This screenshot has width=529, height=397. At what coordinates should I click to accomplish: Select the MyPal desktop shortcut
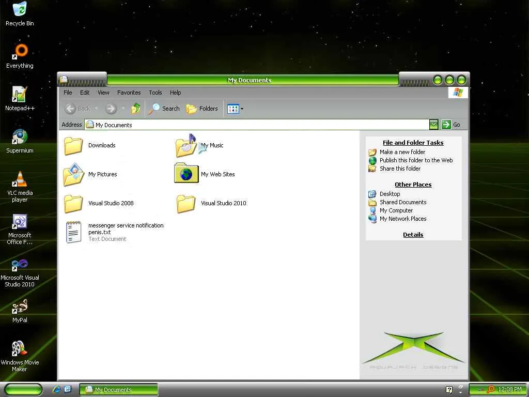tap(20, 311)
